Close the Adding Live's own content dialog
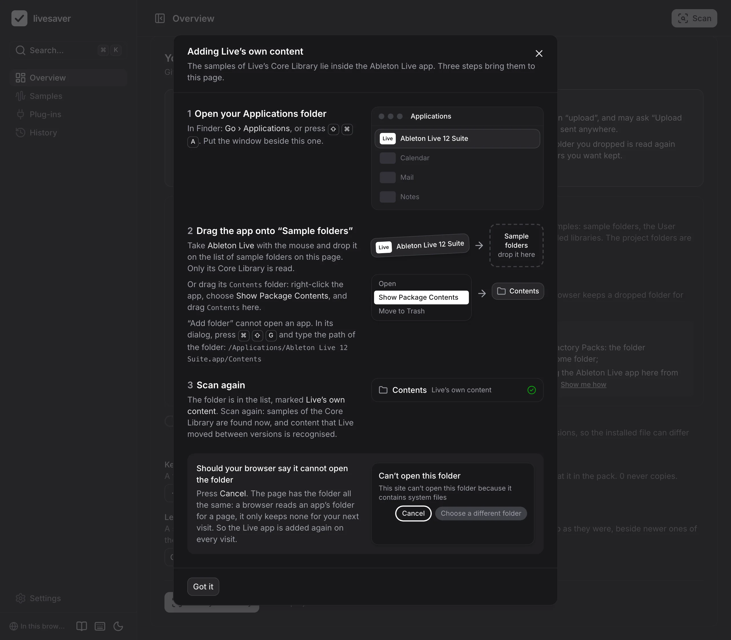 pos(539,54)
